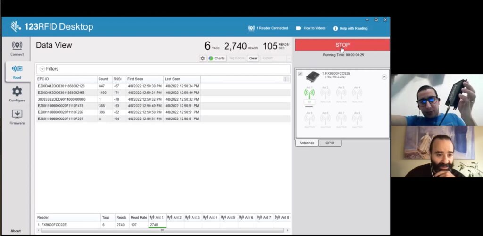
Task: Open the column chooser at table header right
Action: 286,79
